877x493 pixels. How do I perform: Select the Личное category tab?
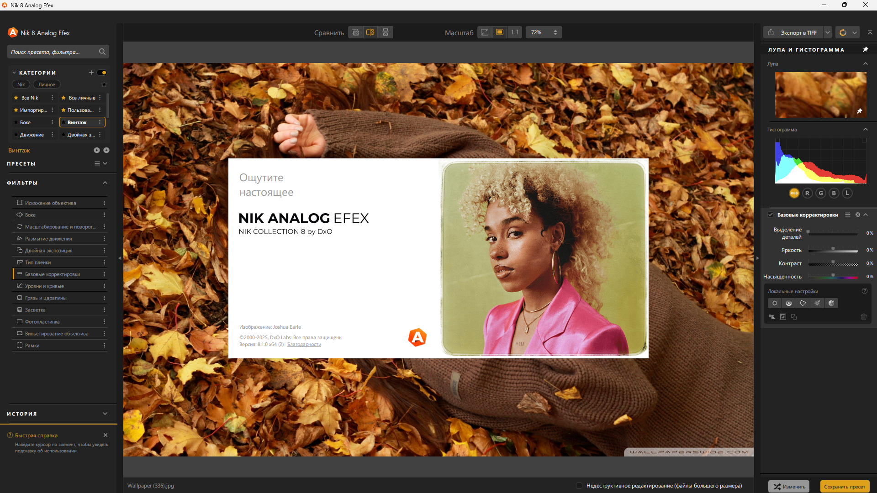click(x=47, y=84)
